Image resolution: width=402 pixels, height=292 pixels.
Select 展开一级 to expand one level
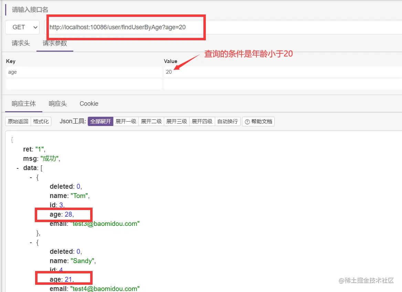pos(126,121)
